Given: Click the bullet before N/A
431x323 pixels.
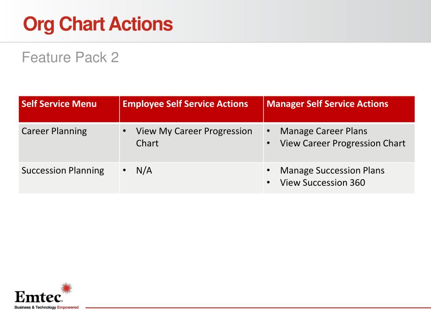Looking at the screenshot, I should [125, 170].
